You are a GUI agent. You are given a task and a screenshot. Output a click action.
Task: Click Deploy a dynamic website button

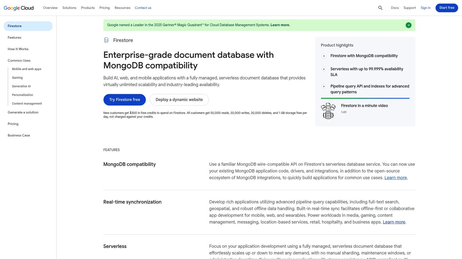[179, 100]
